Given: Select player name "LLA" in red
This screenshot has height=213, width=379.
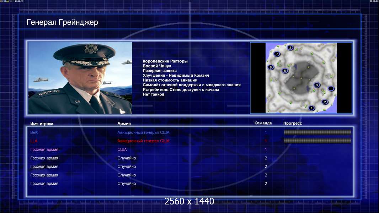Looking at the screenshot, I should pyautogui.click(x=34, y=141).
